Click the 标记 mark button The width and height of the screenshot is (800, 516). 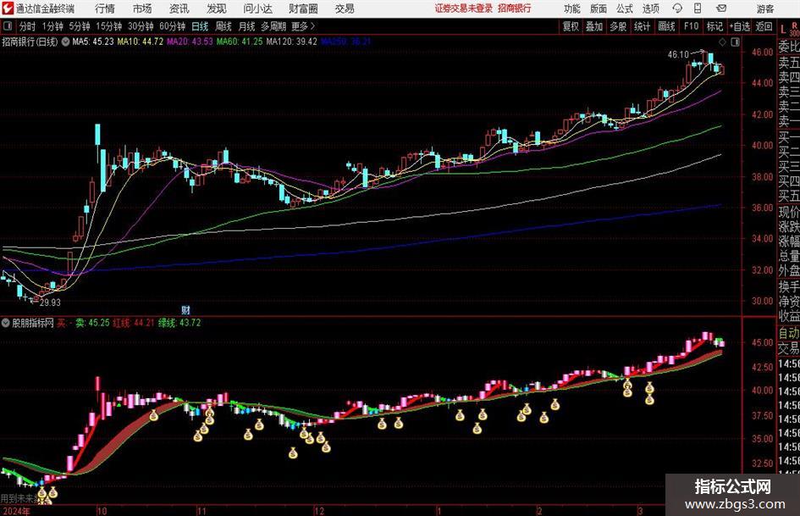click(x=714, y=26)
